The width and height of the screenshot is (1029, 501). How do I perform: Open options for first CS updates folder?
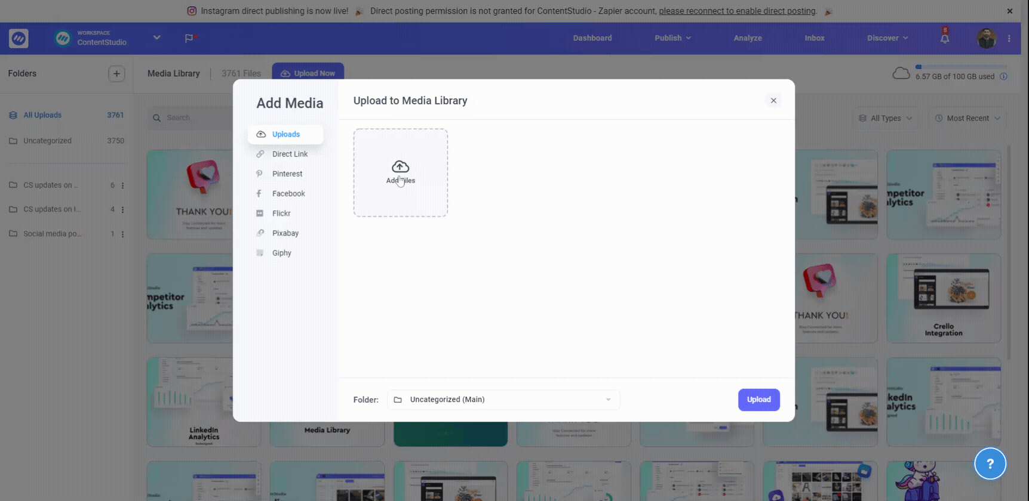(x=122, y=185)
